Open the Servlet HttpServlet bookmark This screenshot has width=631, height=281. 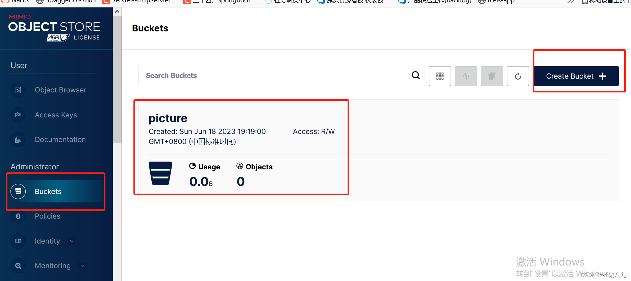[139, 2]
